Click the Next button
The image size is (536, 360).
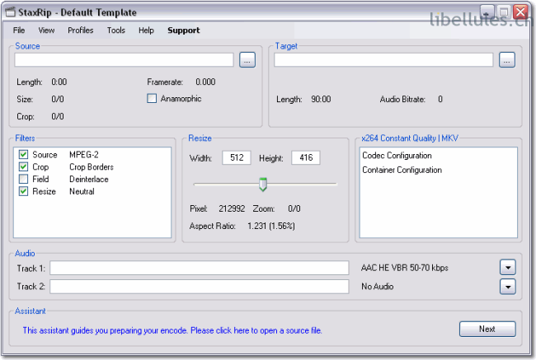click(487, 329)
